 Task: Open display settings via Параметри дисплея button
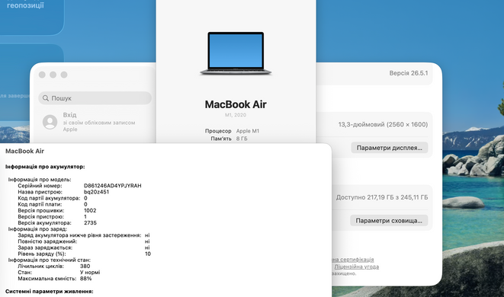(x=390, y=148)
